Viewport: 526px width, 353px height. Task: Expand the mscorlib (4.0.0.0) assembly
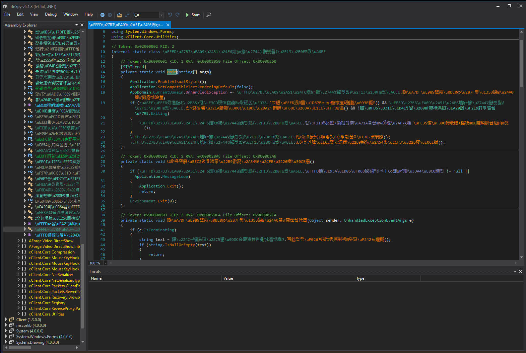click(6, 325)
